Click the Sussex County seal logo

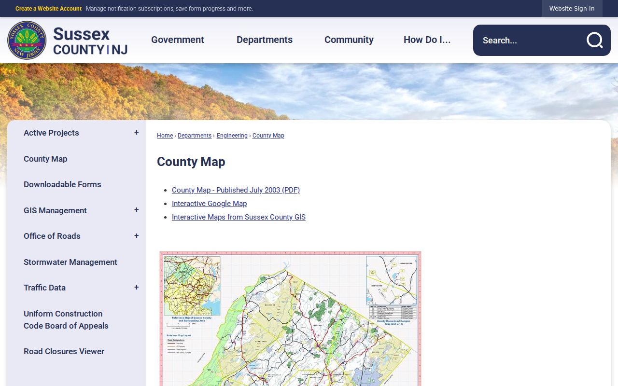(x=27, y=40)
